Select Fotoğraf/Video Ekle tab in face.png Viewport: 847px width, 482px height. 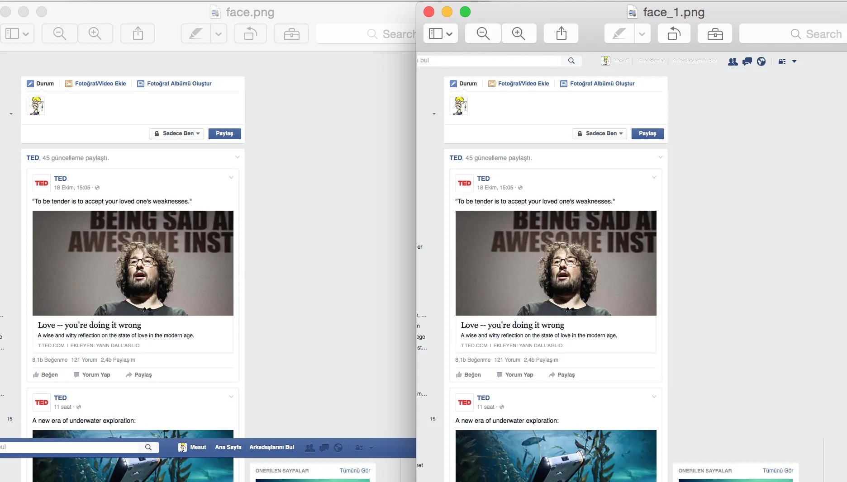[x=95, y=84]
